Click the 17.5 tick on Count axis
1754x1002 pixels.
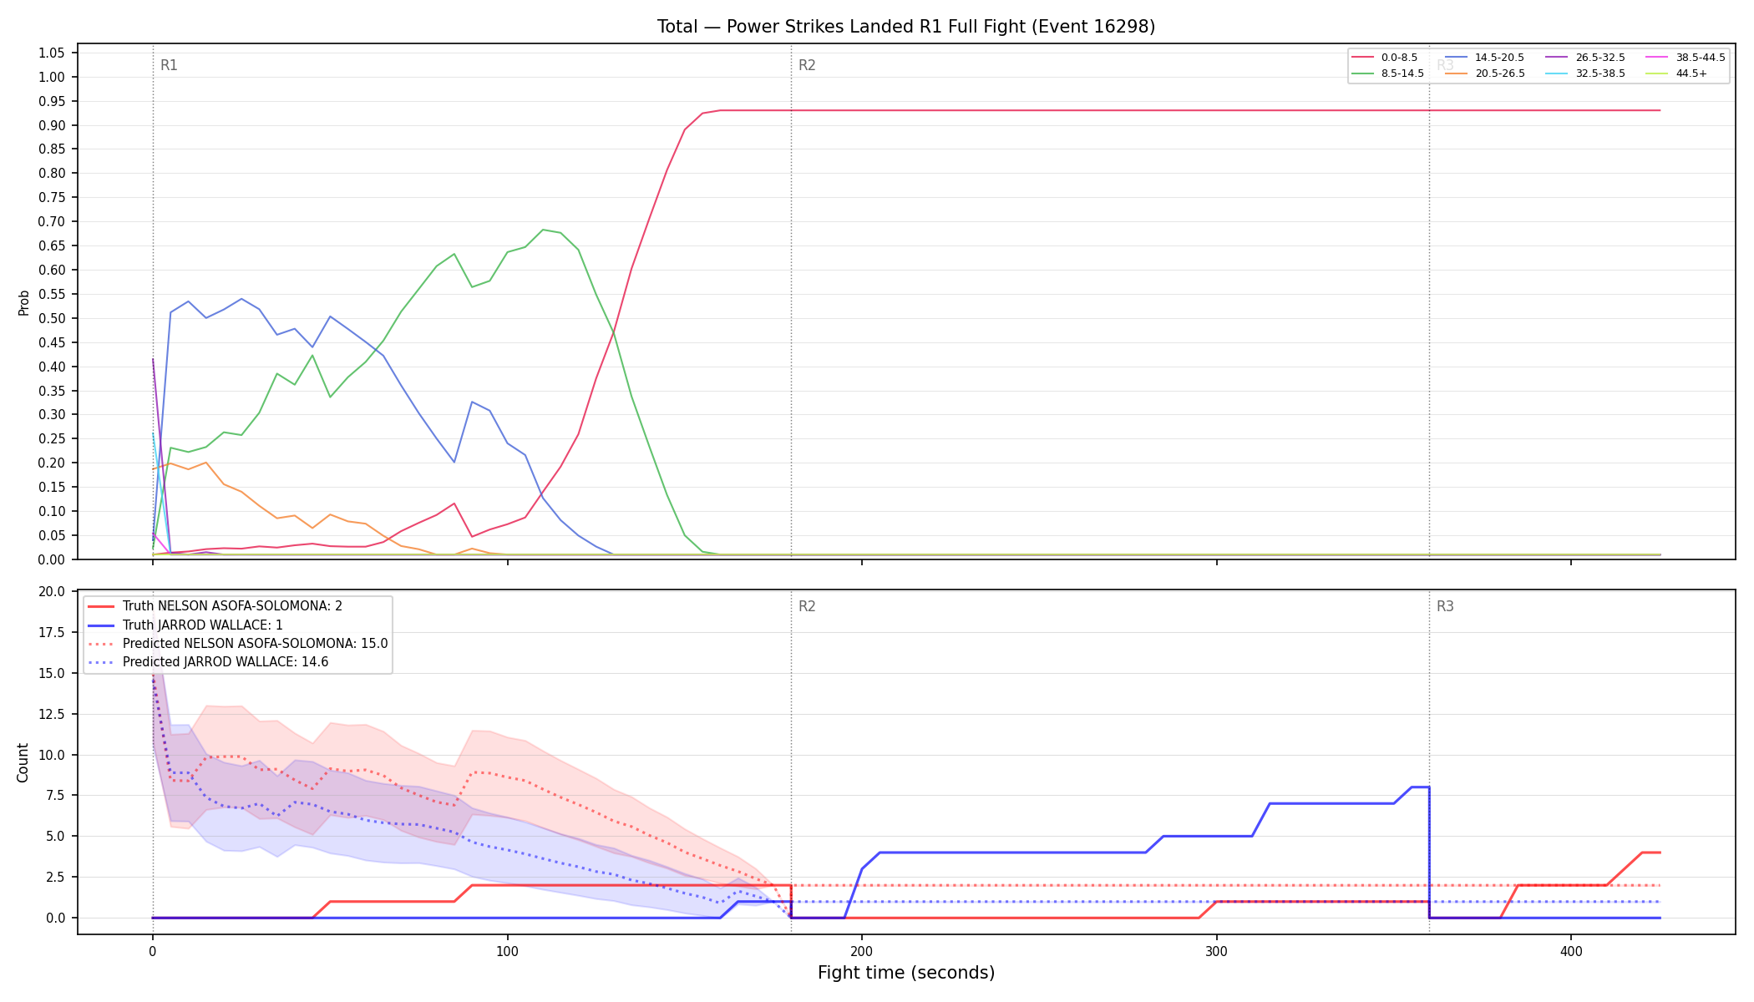(52, 632)
